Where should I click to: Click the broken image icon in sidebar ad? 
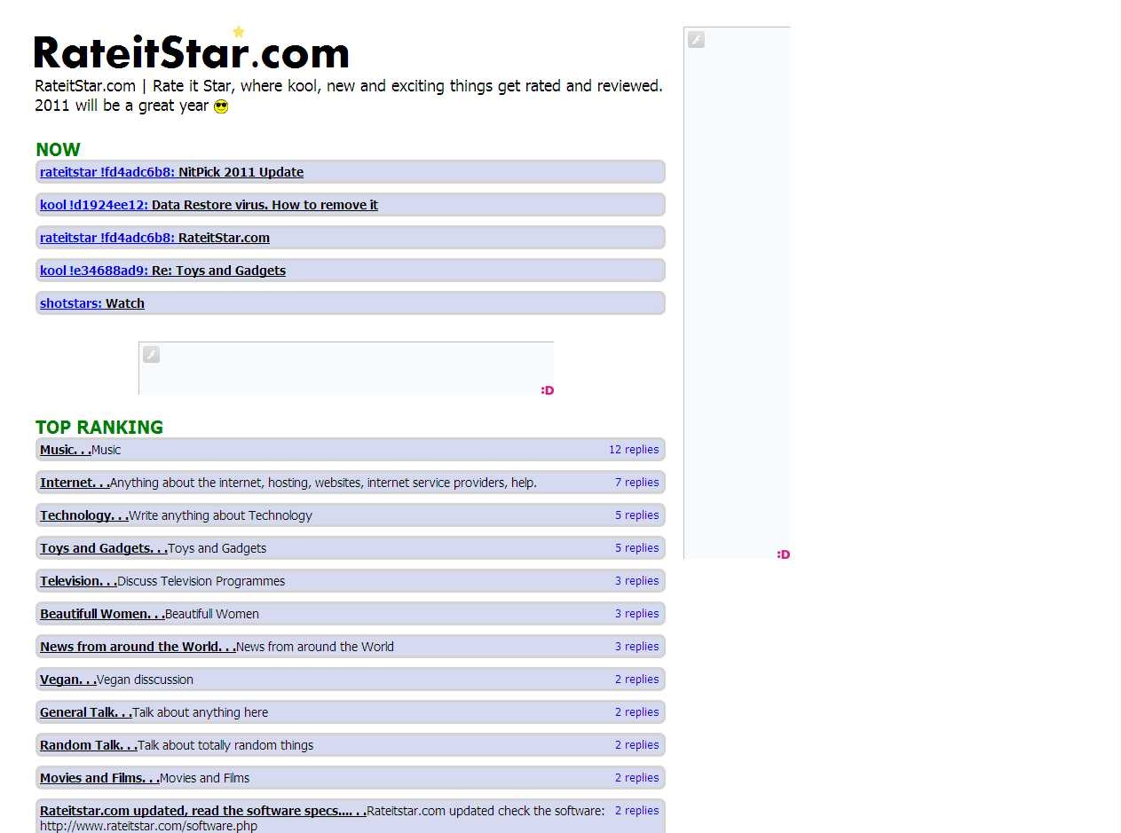pos(697,40)
